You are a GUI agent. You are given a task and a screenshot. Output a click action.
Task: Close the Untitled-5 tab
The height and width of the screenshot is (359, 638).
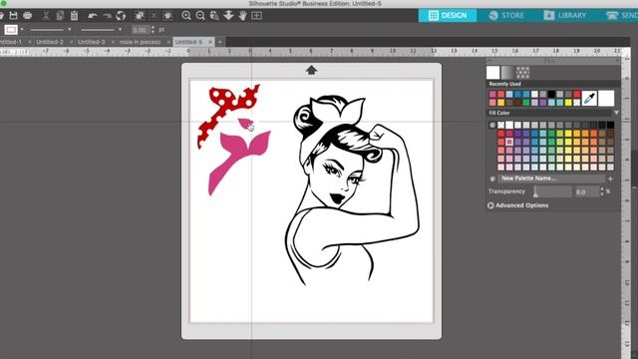(x=210, y=42)
